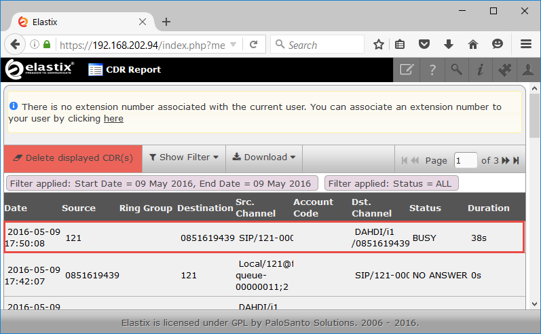Viewport: 541px width, 334px height.
Task: Jump to the last page of results
Action: [516, 160]
